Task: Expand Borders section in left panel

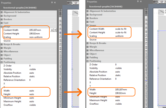Action: coord(2,19)
